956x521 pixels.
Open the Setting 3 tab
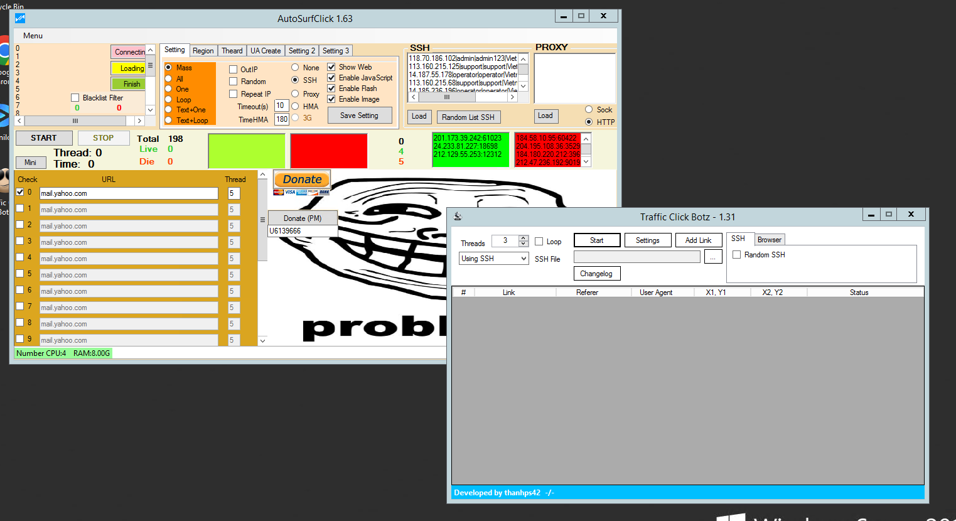pos(336,51)
